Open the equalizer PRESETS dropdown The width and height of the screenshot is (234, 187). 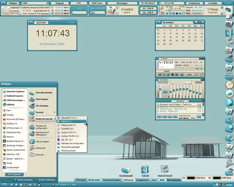tap(199, 83)
